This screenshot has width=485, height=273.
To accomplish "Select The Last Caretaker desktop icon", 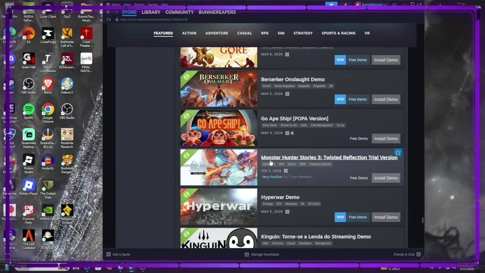I will (x=28, y=240).
